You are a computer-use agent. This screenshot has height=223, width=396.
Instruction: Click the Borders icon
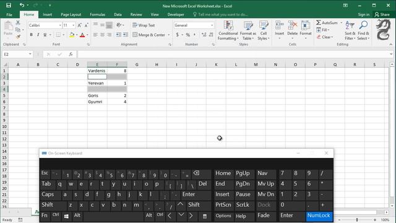click(58, 35)
